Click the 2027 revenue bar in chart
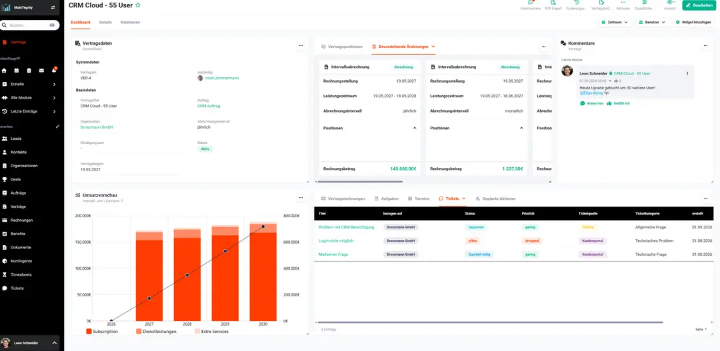Screen dimensions: 720x351 pyautogui.click(x=149, y=276)
